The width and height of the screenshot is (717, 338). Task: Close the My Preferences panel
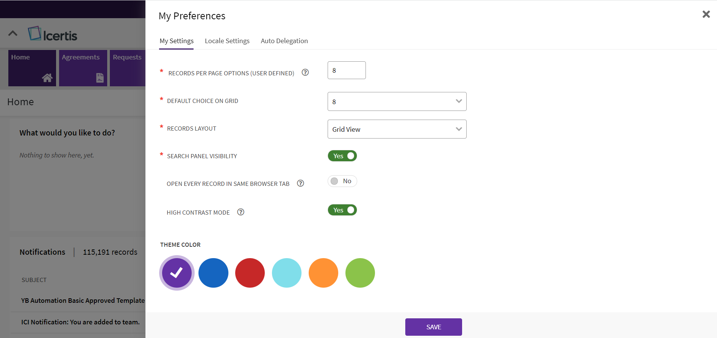point(706,14)
